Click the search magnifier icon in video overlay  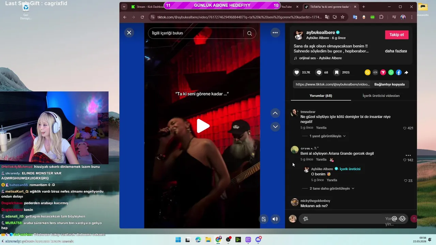point(250,33)
